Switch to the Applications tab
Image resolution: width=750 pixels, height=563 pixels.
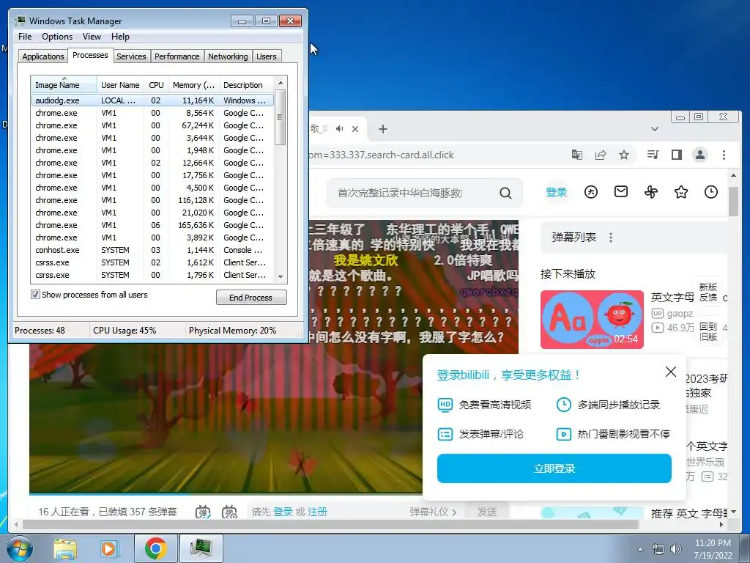pyautogui.click(x=43, y=56)
